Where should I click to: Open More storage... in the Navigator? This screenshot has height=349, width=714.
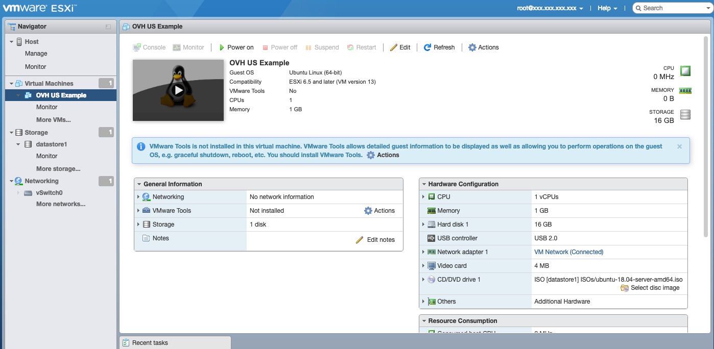pos(58,169)
